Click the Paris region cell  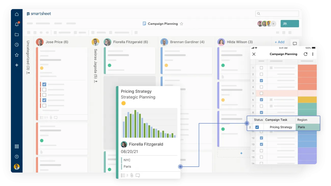coord(308,127)
